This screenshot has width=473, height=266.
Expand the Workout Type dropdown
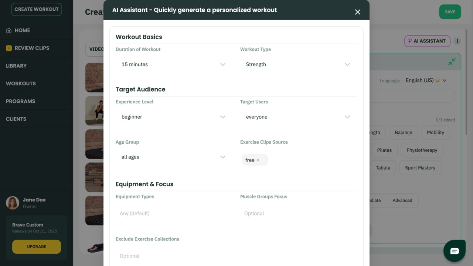(297, 64)
